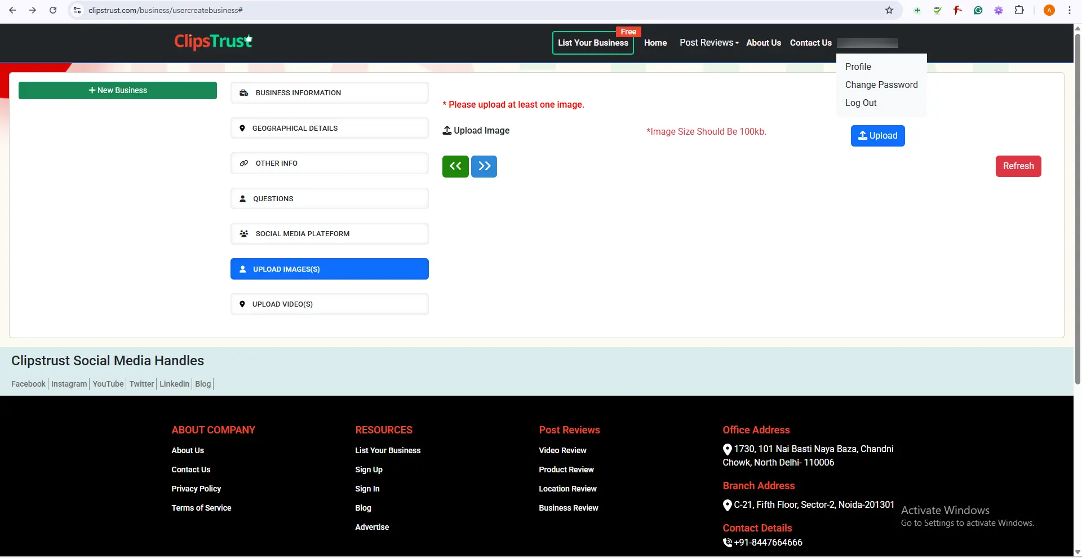Image resolution: width=1082 pixels, height=558 pixels.
Task: Click footer About Us link
Action: point(188,450)
